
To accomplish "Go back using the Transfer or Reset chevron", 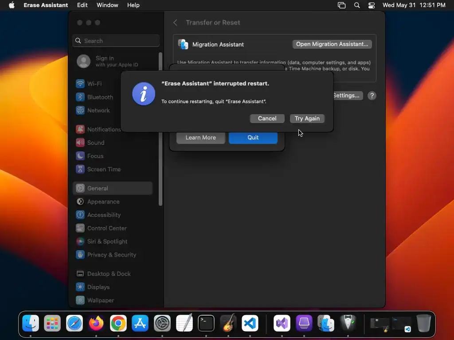I will (x=175, y=23).
